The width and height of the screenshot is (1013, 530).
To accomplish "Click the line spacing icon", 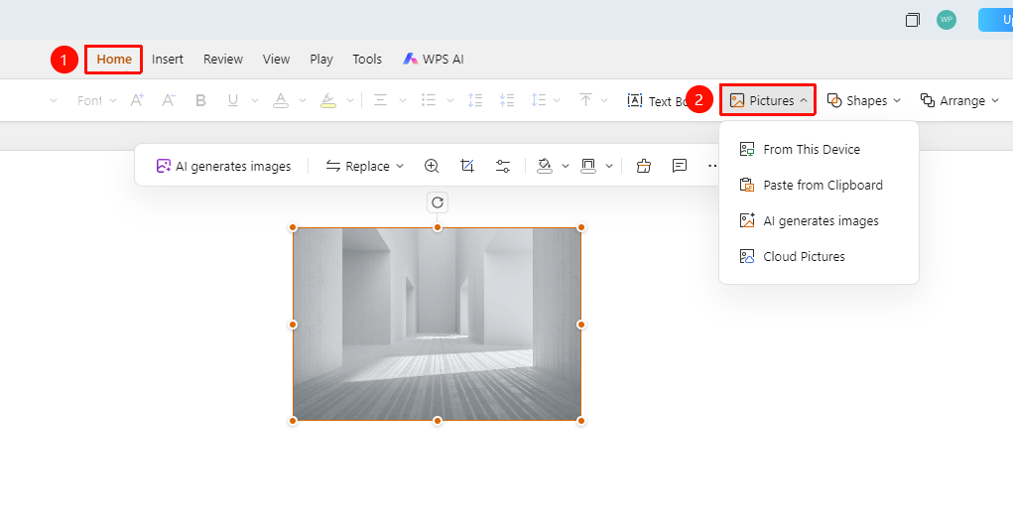I will click(538, 100).
